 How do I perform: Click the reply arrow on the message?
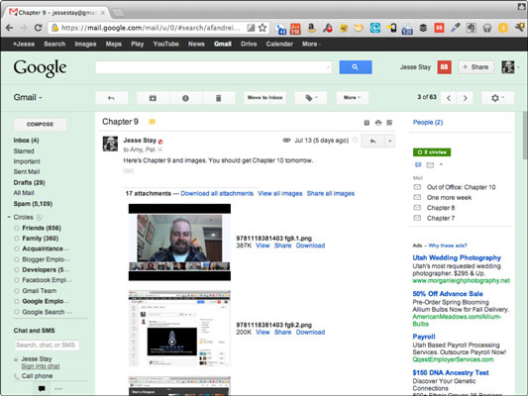372,141
